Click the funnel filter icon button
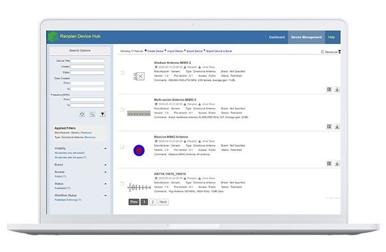The width and height of the screenshot is (386, 252). click(103, 114)
